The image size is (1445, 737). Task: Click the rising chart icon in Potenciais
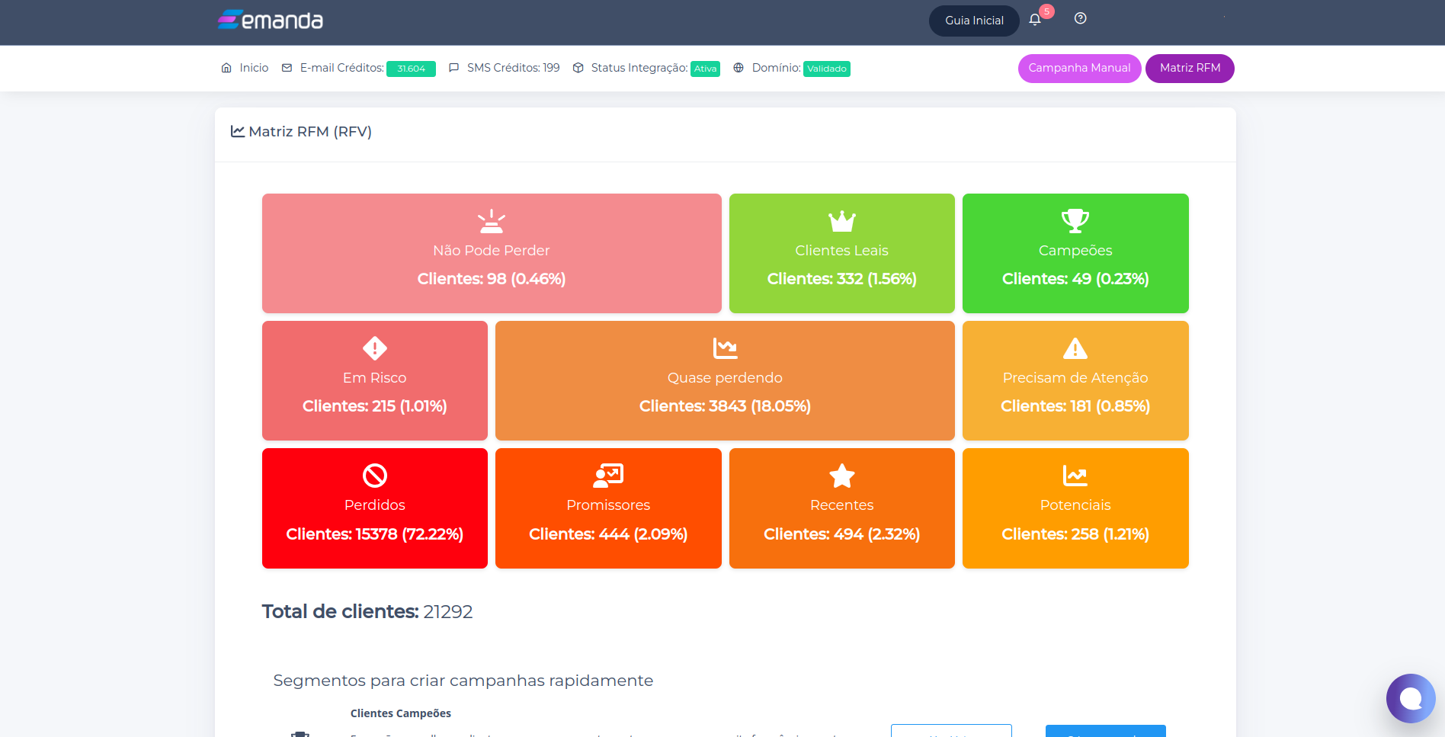click(1075, 476)
